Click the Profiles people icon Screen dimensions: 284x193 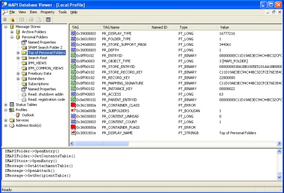pos(12,110)
